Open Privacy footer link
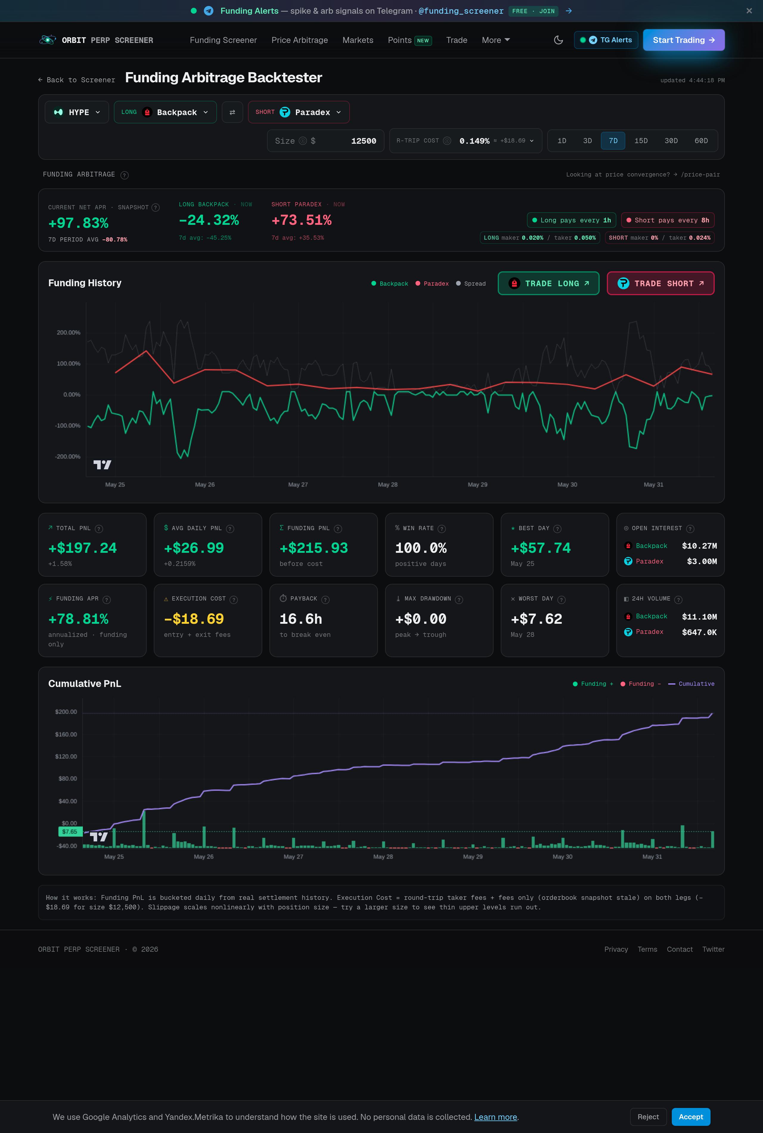The image size is (763, 1133). (x=616, y=949)
